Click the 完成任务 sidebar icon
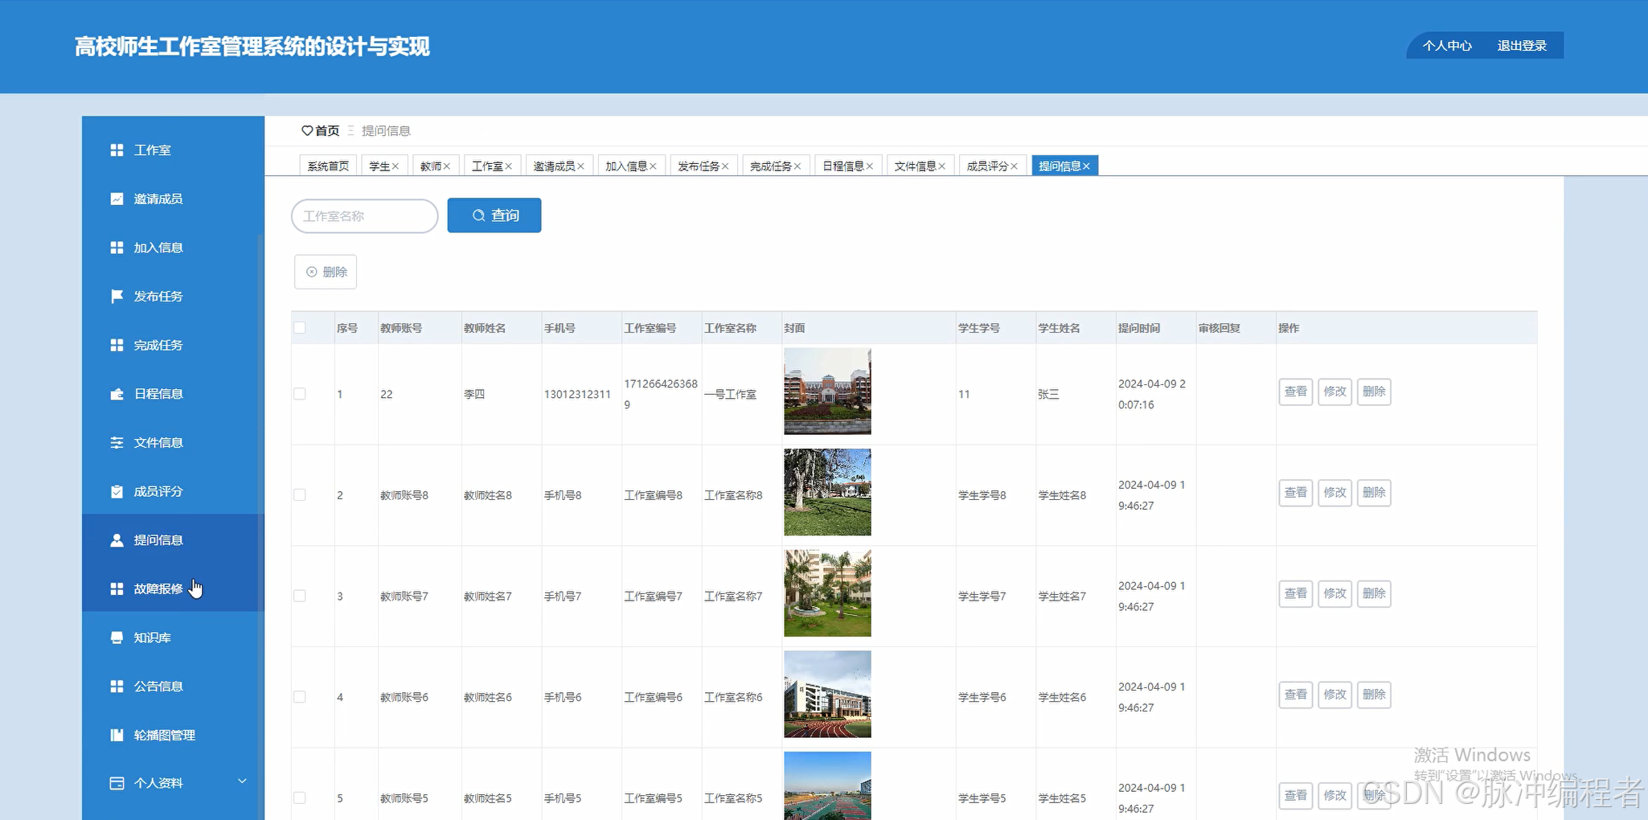1648x820 pixels. pos(117,345)
